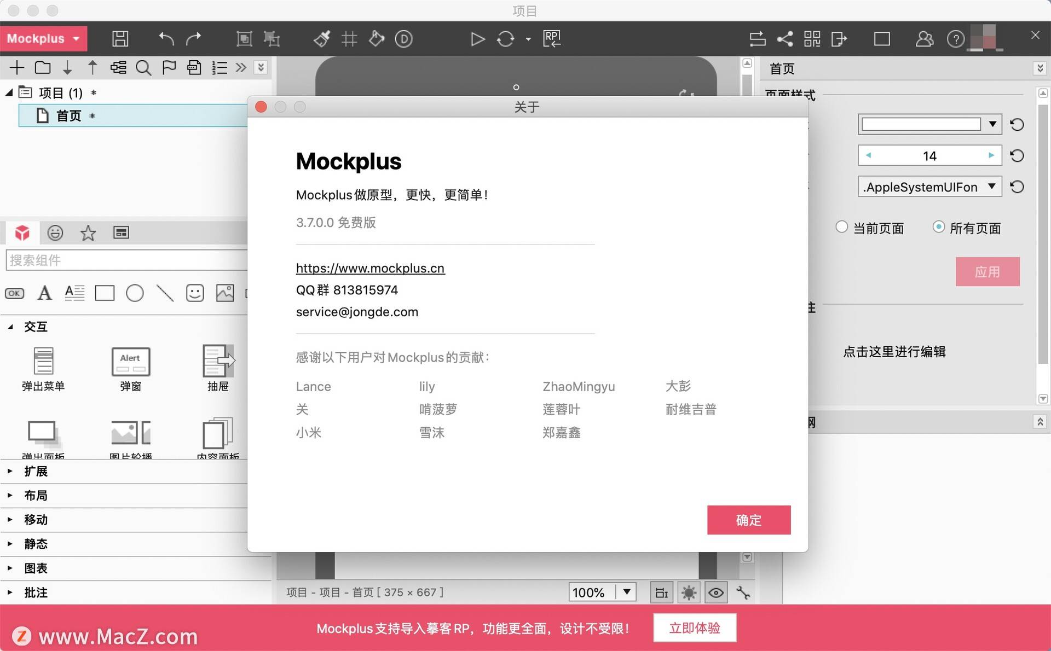
Task: Select the 当前页面 radio button
Action: click(841, 226)
